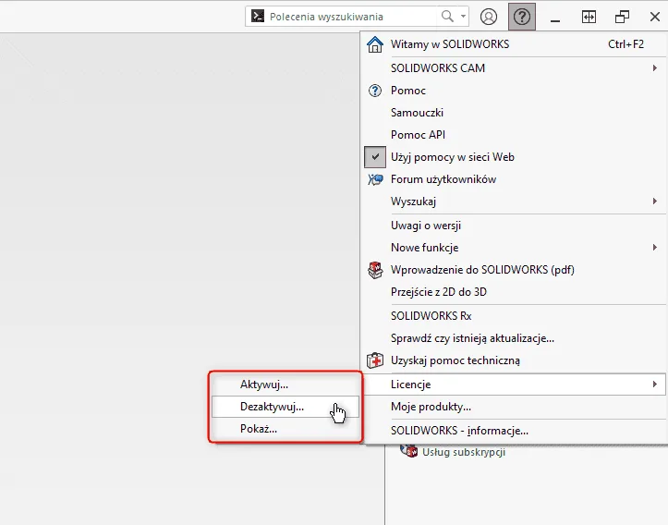This screenshot has height=525, width=668.
Task: Launch SOLIDWORKS Rx from the menu
Action: point(431,316)
